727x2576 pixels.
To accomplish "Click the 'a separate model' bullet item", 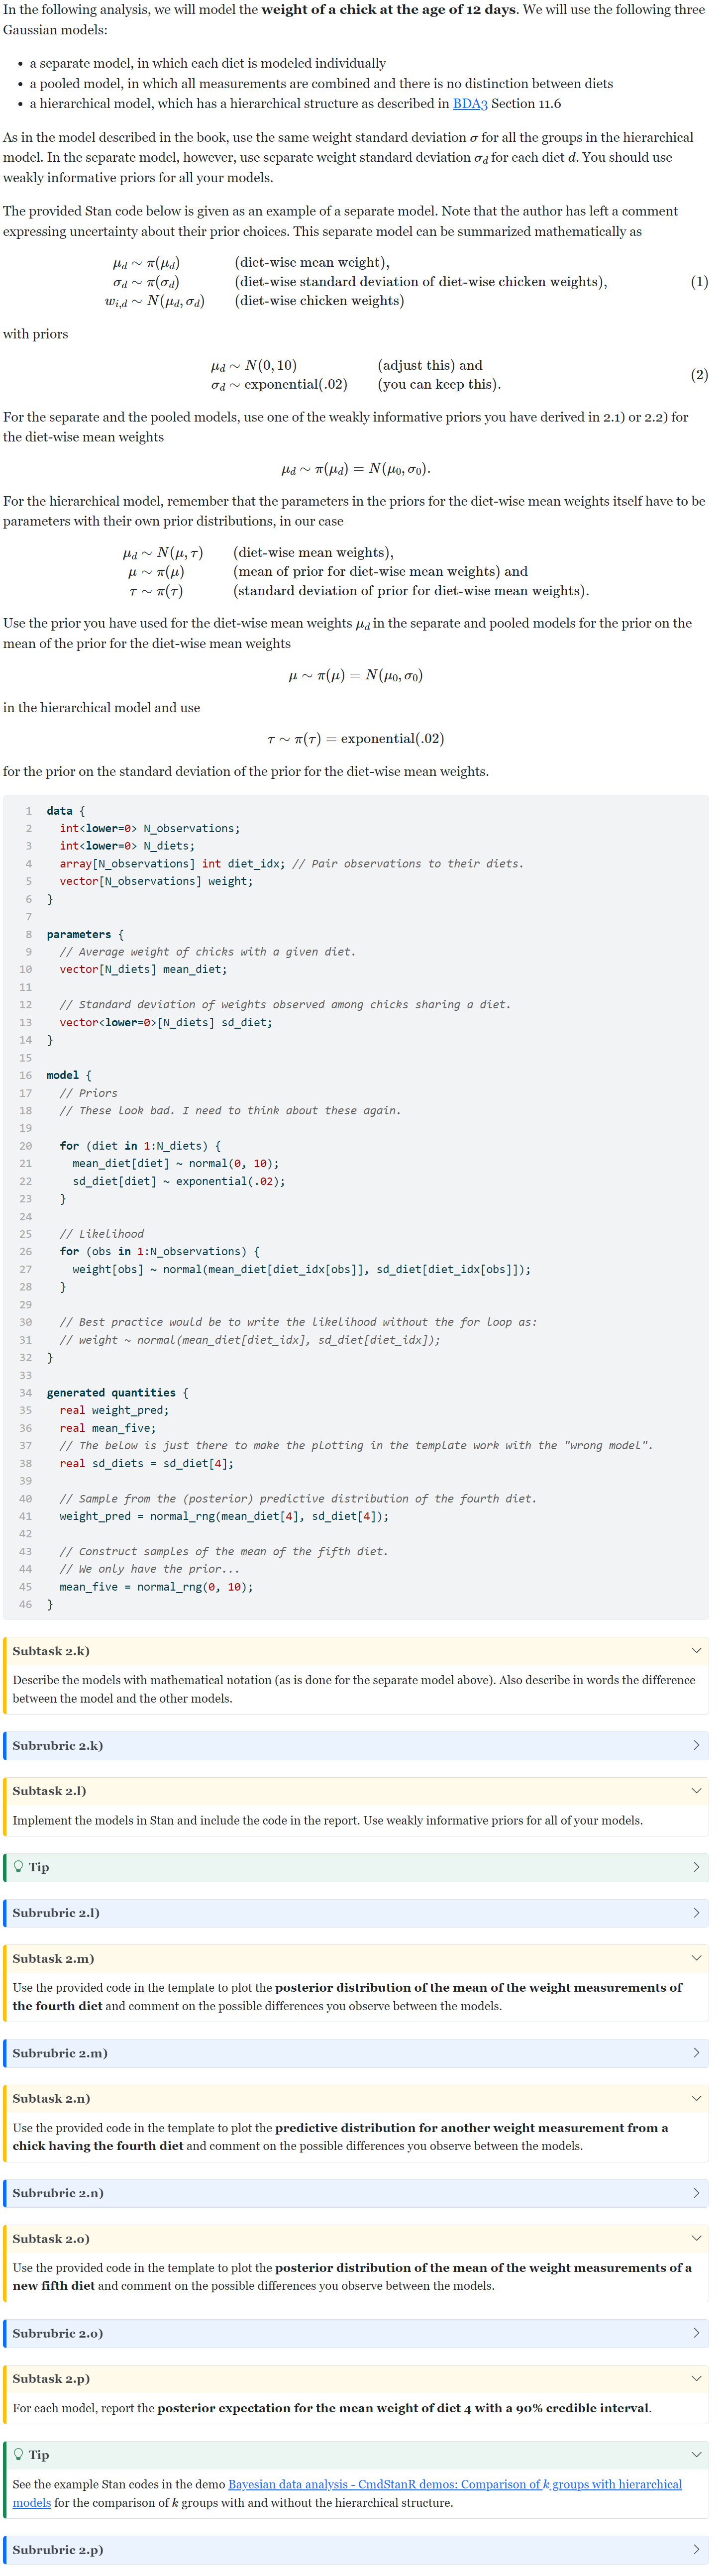I will pyautogui.click(x=207, y=63).
